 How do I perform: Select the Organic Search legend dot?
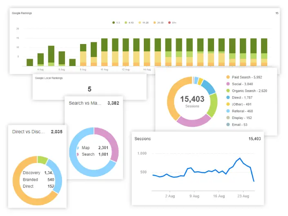click(x=228, y=90)
